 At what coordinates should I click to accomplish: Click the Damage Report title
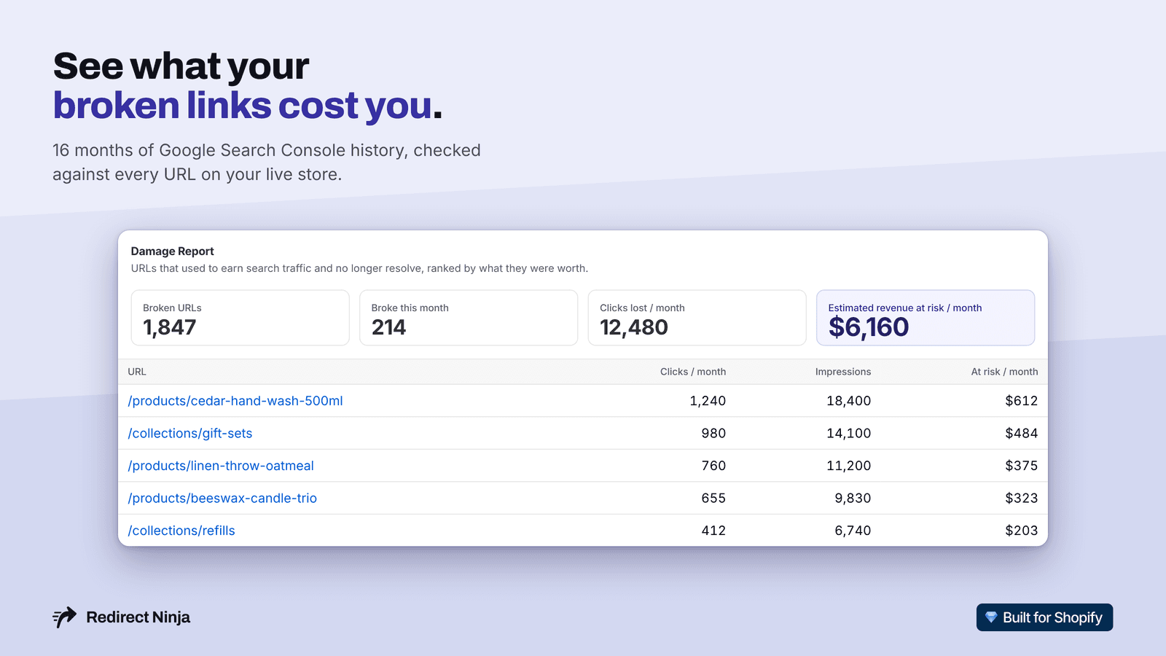pos(173,251)
